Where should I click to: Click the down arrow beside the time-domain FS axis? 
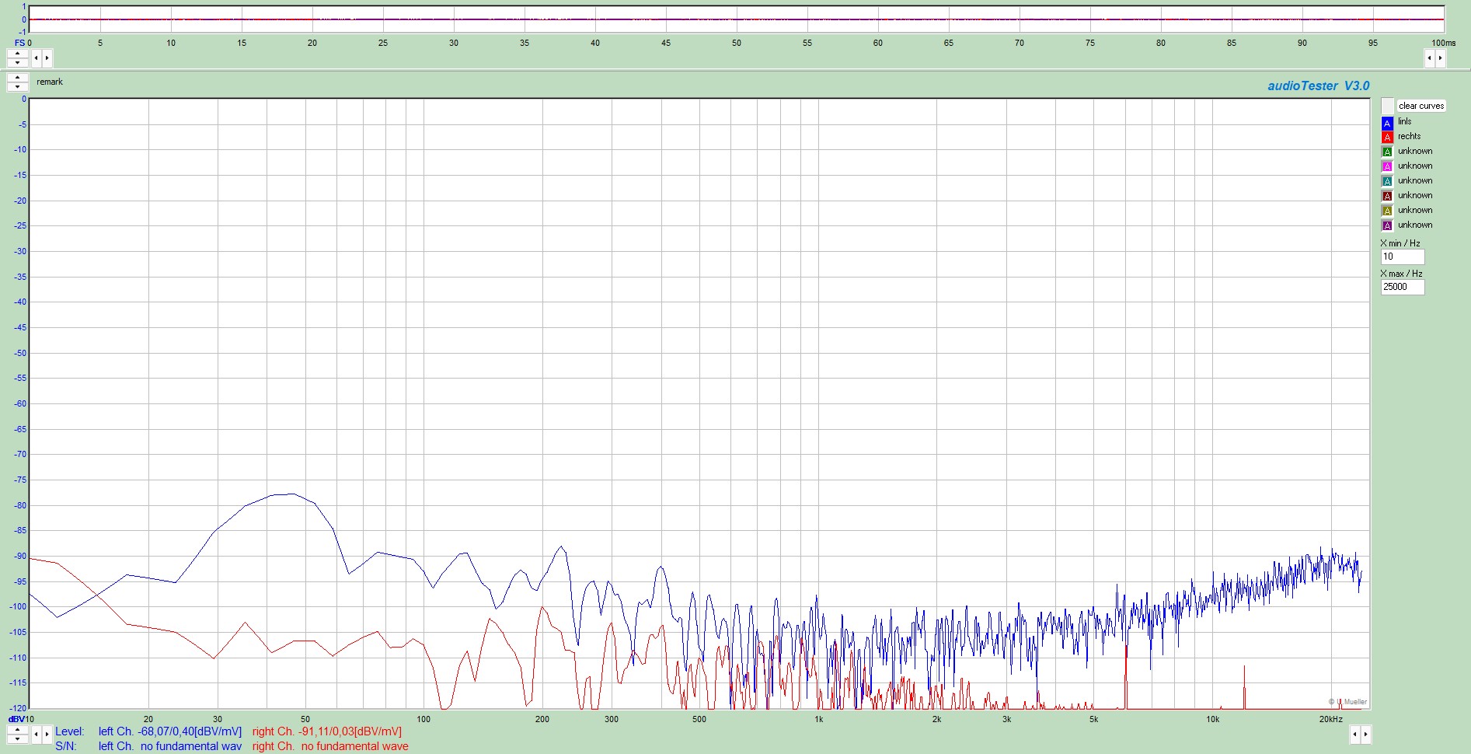point(17,62)
